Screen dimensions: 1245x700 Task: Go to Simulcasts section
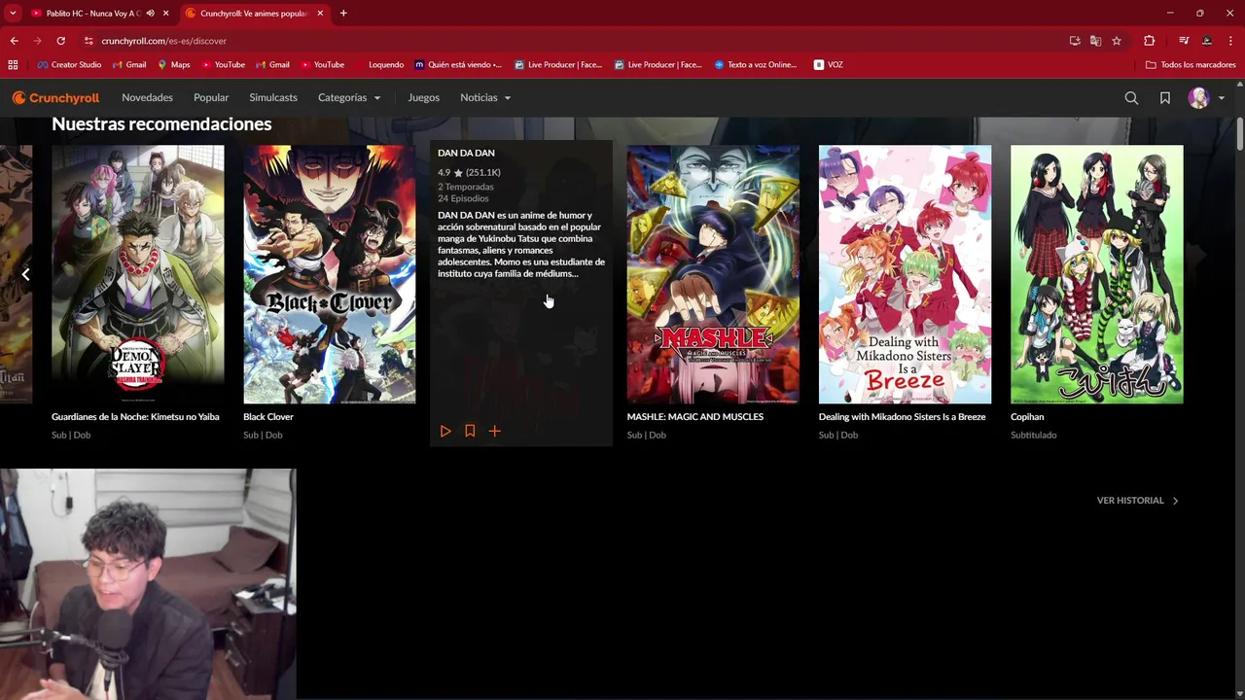[x=273, y=97]
